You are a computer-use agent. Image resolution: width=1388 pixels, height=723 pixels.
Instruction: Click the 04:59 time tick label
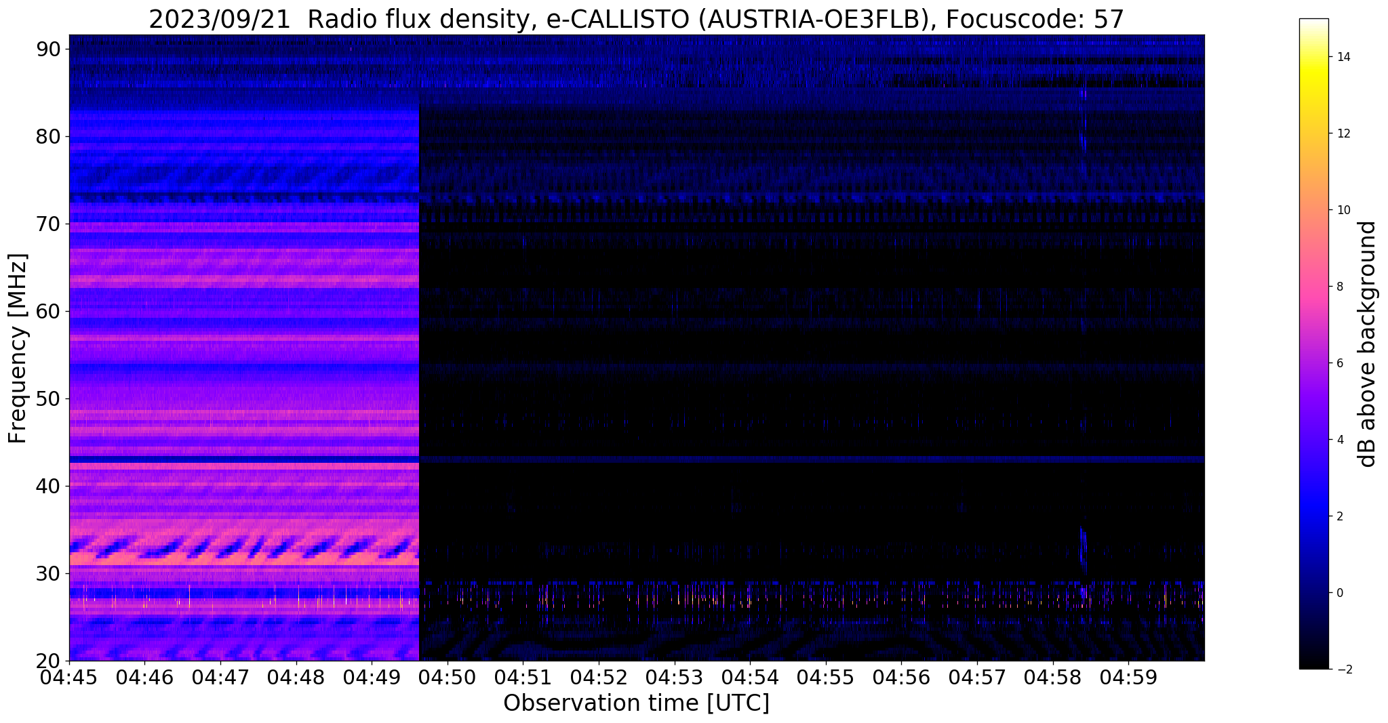coord(1128,677)
